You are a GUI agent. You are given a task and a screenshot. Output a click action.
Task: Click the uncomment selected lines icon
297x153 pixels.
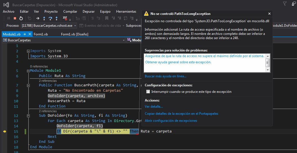(x=99, y=18)
